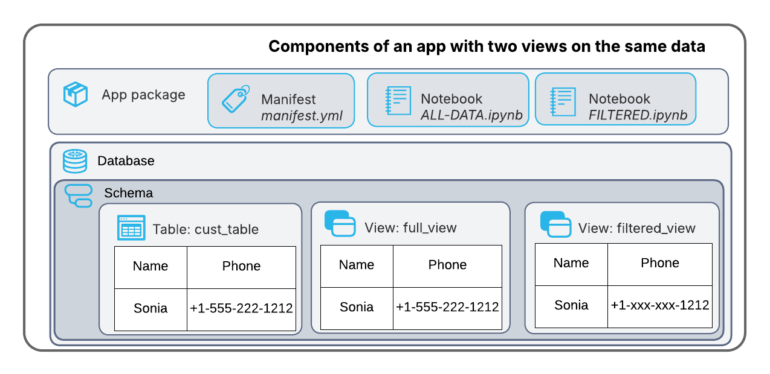Click the App package box icon
The image size is (770, 374).
pos(75,95)
